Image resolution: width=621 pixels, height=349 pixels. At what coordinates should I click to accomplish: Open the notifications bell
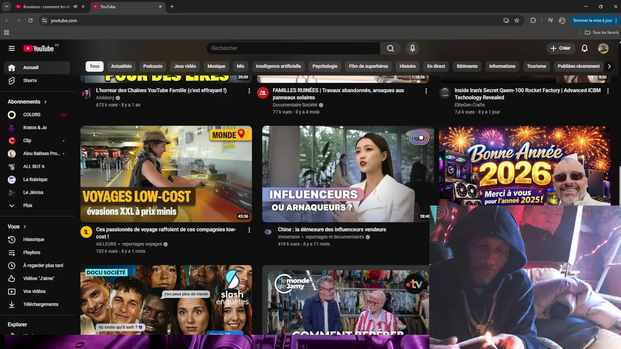585,48
